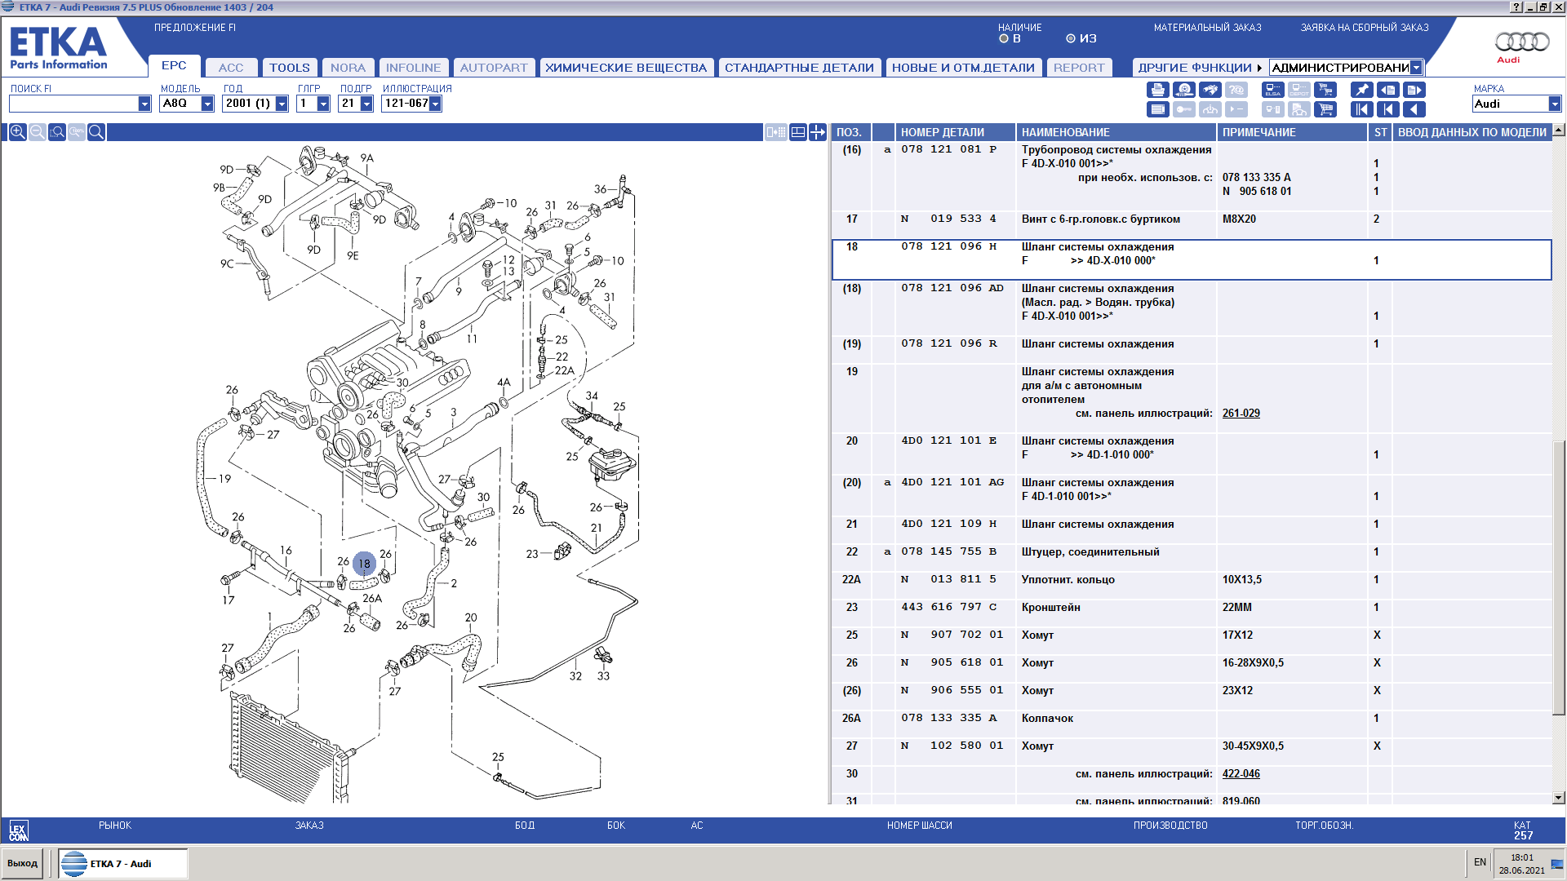
Task: Click the area zoom magnifier icon
Action: pyautogui.click(x=57, y=132)
